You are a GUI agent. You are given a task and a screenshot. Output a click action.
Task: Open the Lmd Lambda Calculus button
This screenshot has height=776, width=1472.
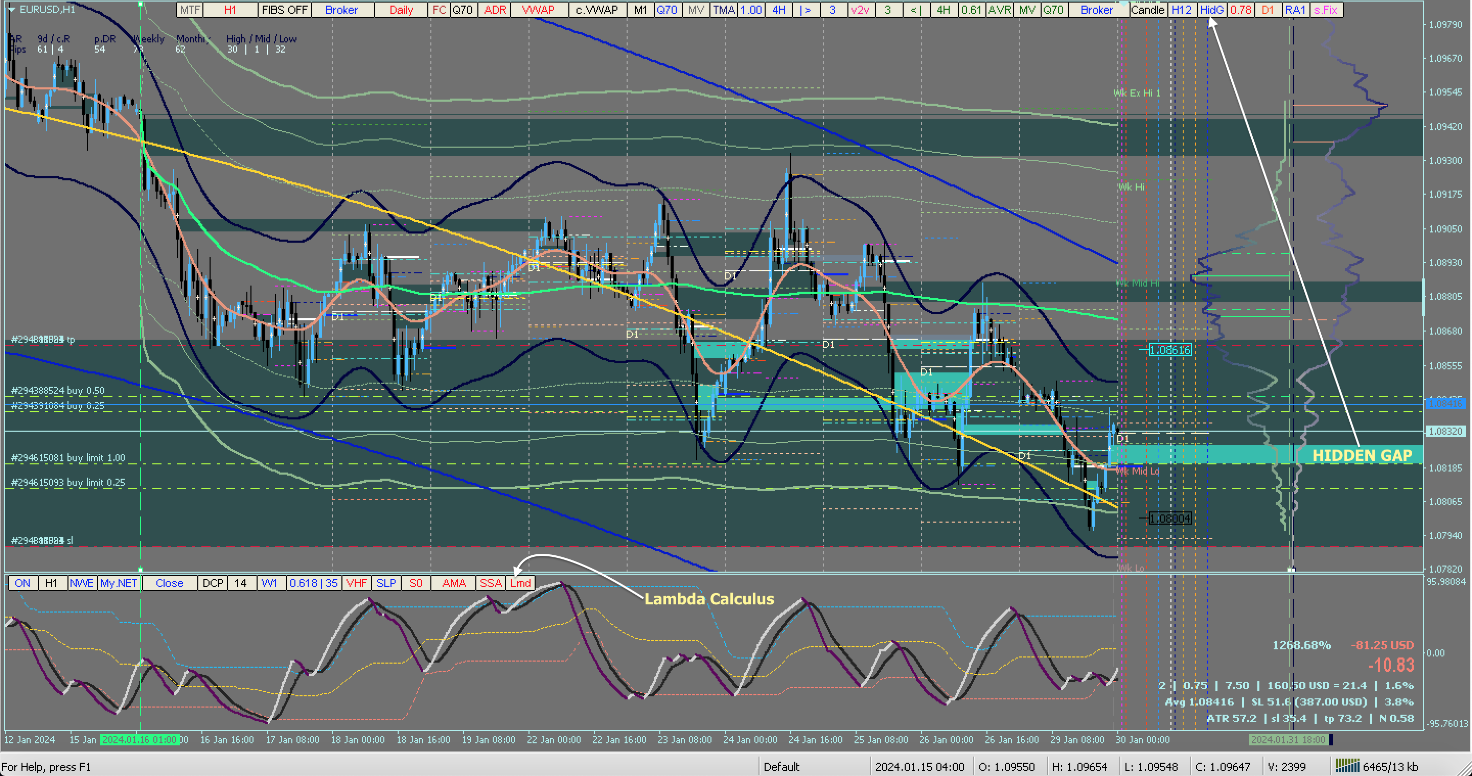coord(521,583)
